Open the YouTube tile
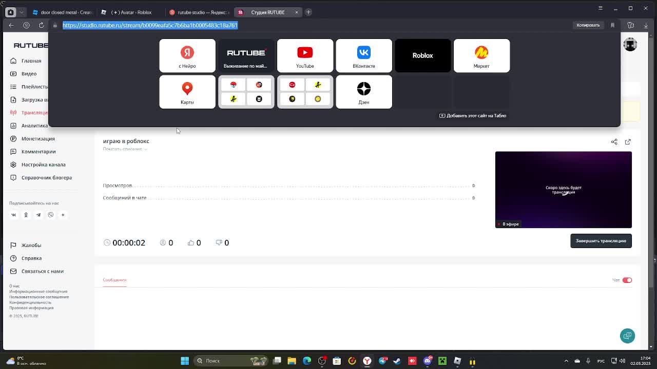The image size is (657, 369). pos(305,55)
